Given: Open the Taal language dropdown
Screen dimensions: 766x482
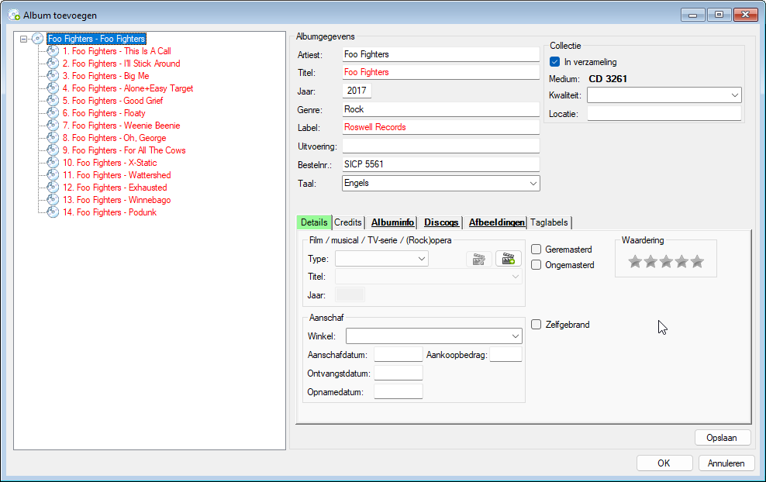Looking at the screenshot, I should [x=533, y=184].
